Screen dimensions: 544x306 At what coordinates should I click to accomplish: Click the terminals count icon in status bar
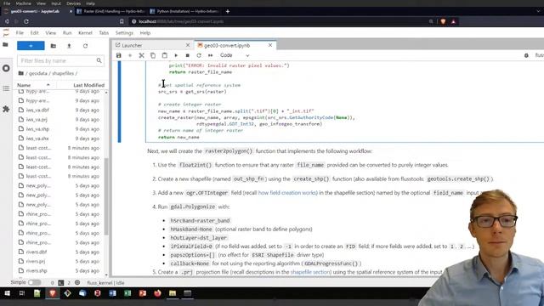click(61, 283)
